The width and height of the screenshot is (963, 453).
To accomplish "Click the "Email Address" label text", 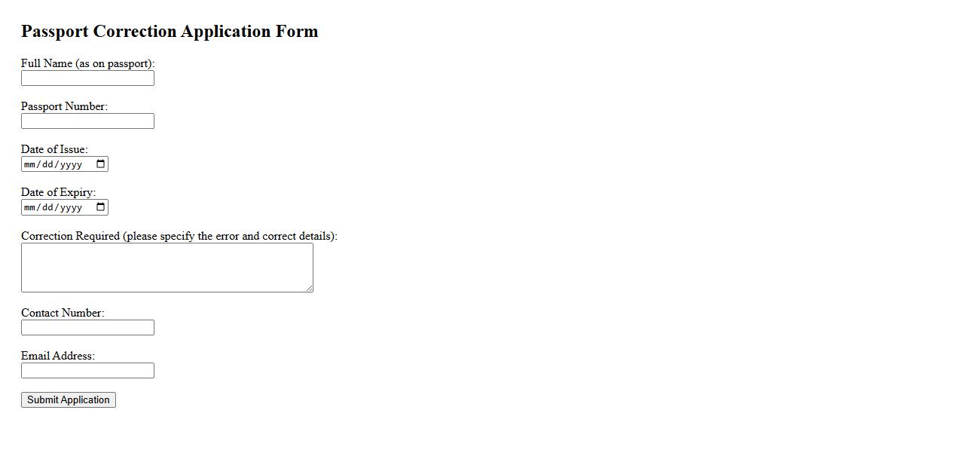I will [58, 356].
